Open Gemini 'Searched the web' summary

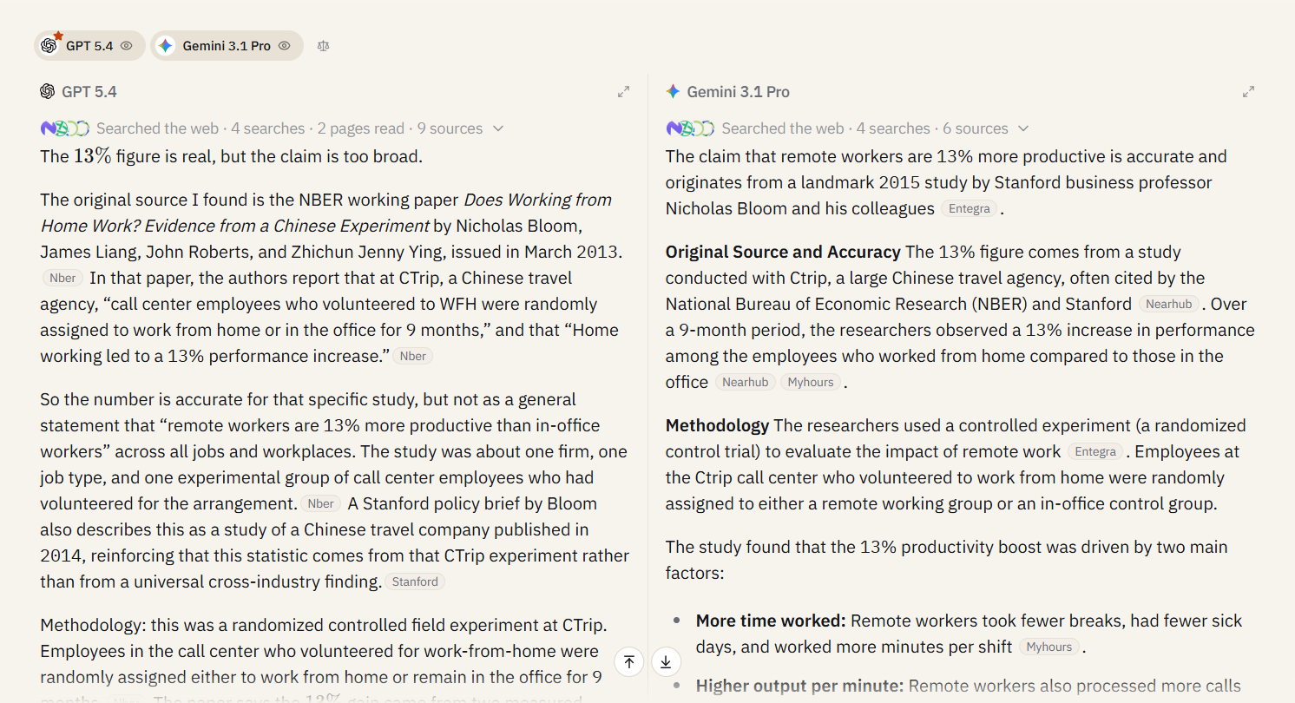(864, 128)
